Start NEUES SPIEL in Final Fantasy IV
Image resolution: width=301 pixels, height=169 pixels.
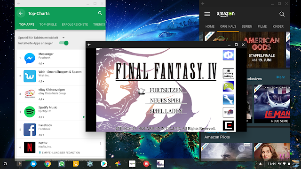coord(166,100)
